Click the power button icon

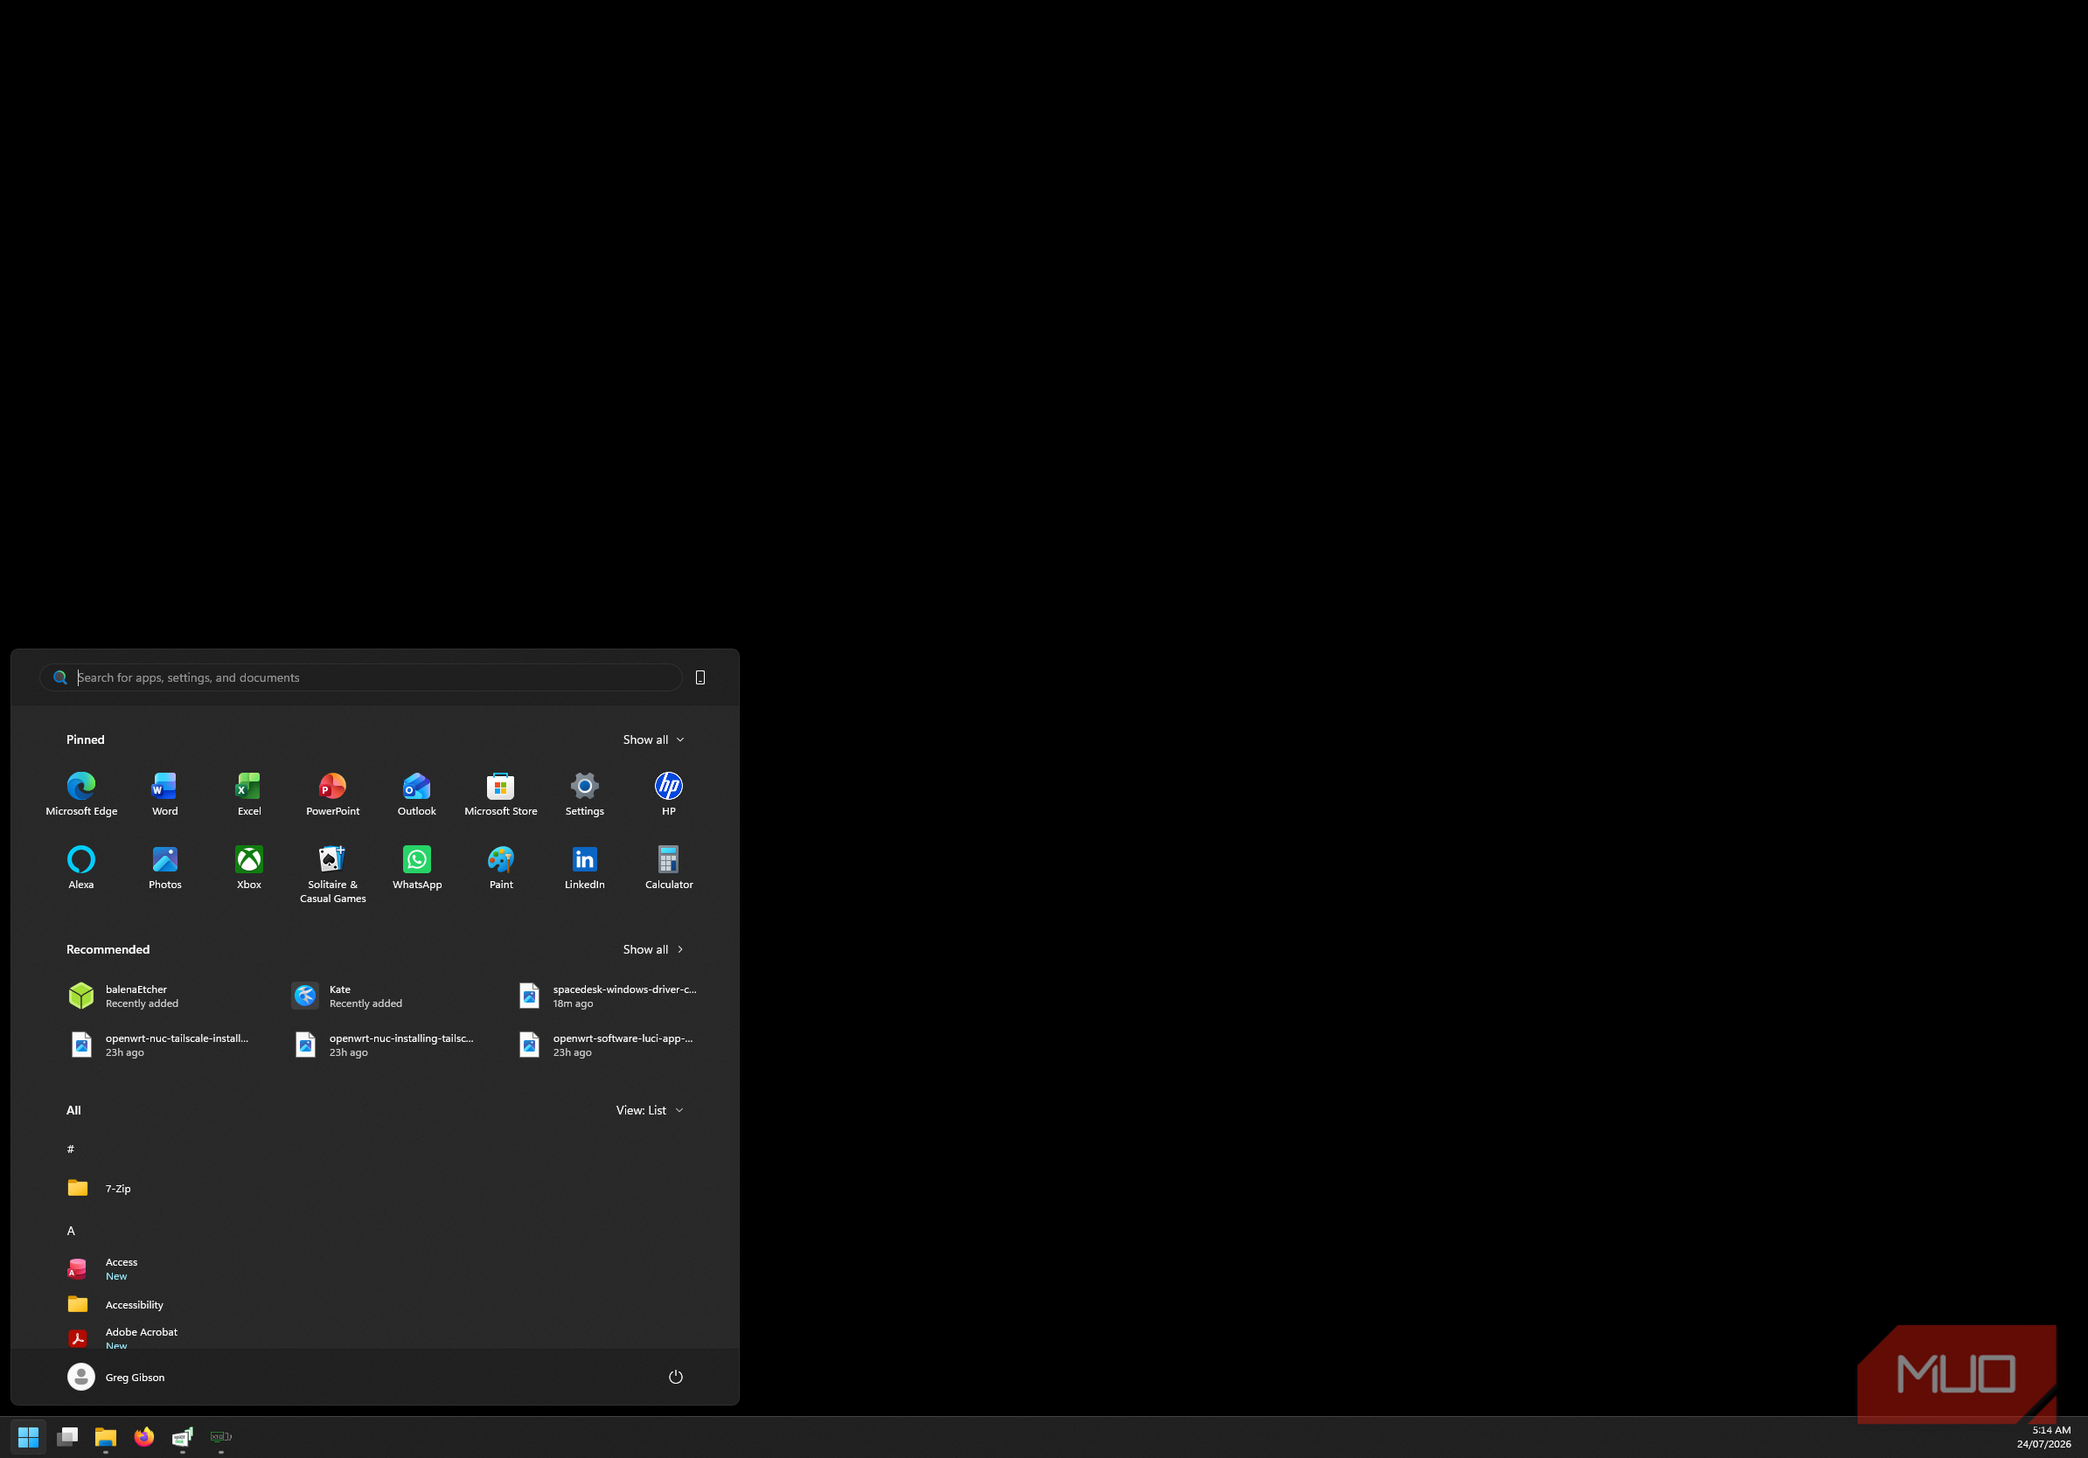[x=675, y=1376]
